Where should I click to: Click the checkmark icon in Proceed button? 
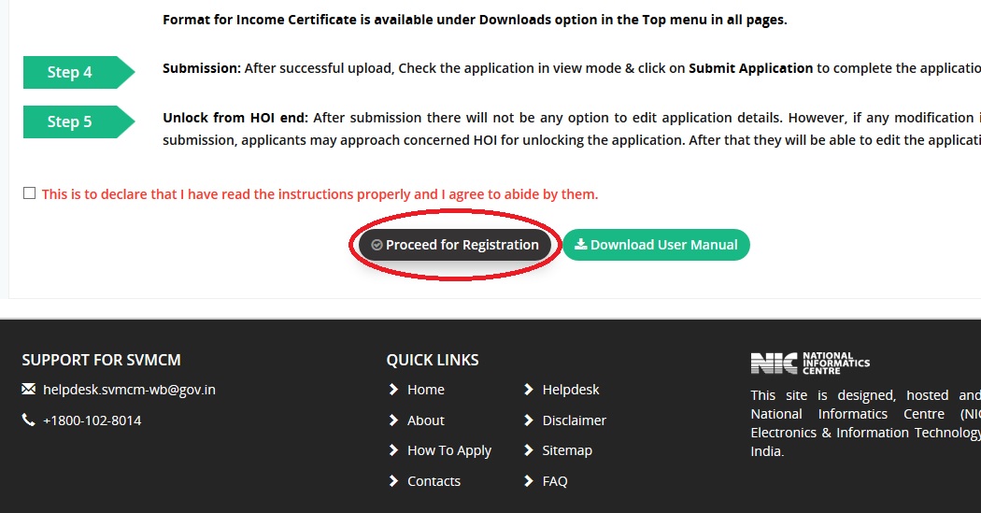coord(377,245)
